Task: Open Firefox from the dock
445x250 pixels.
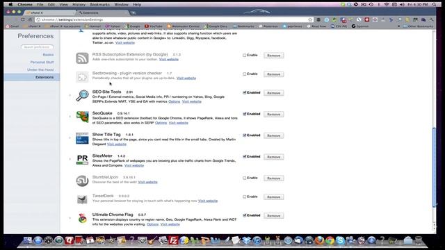Action: pyautogui.click(x=319, y=240)
